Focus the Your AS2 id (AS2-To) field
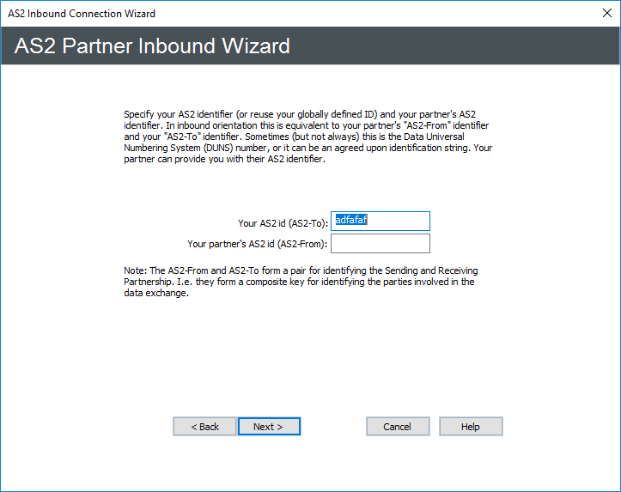 pyautogui.click(x=380, y=222)
